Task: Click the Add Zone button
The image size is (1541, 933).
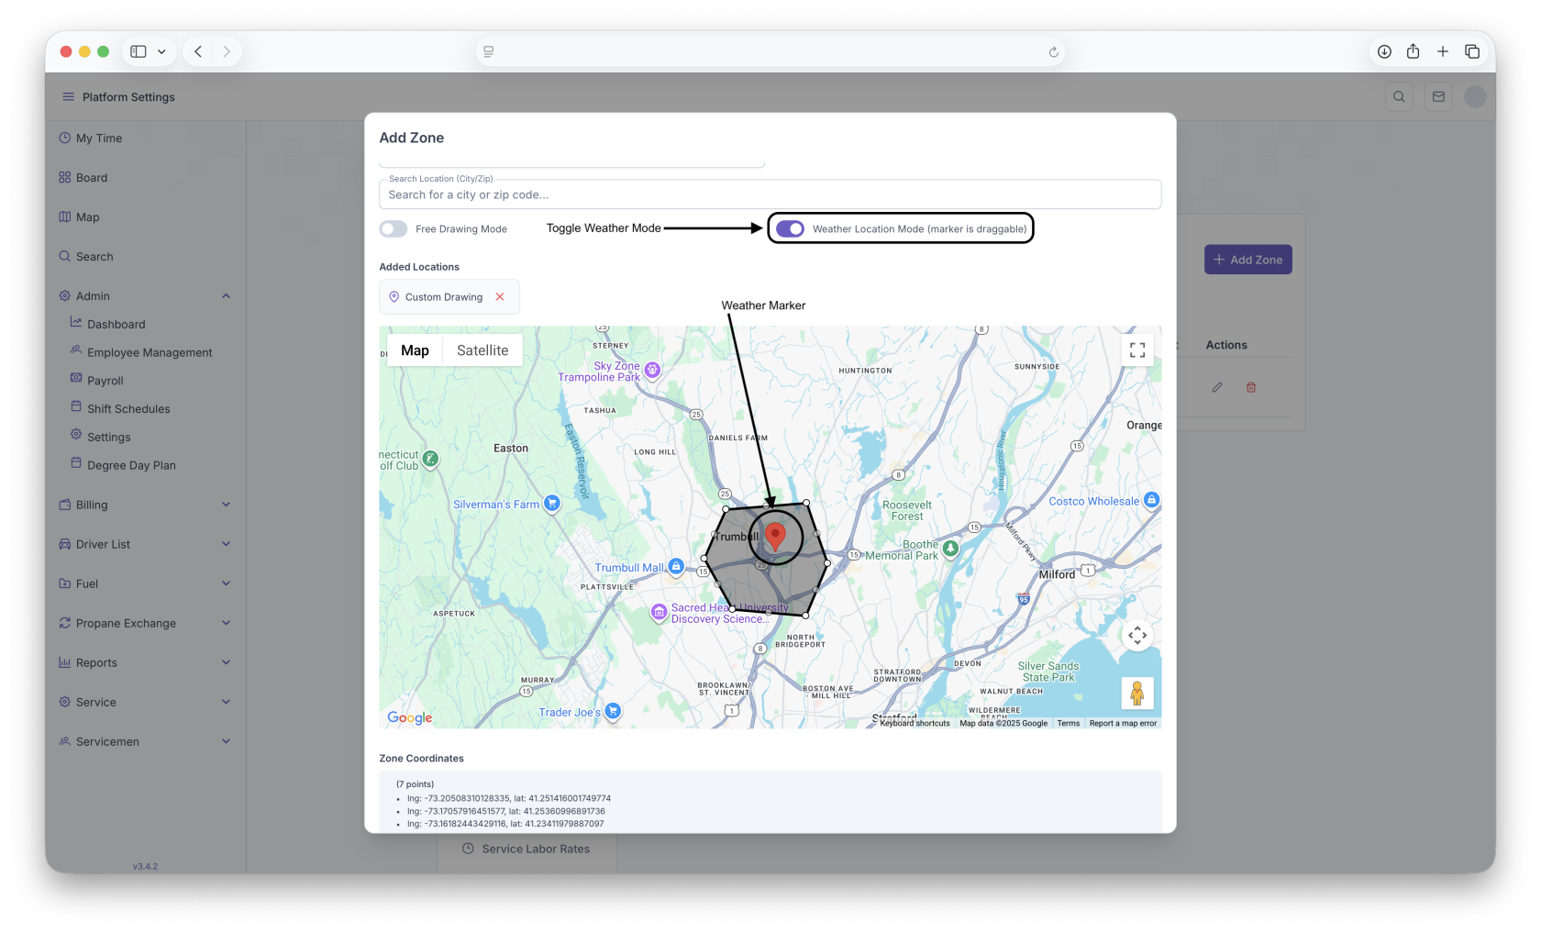Action: tap(1247, 260)
